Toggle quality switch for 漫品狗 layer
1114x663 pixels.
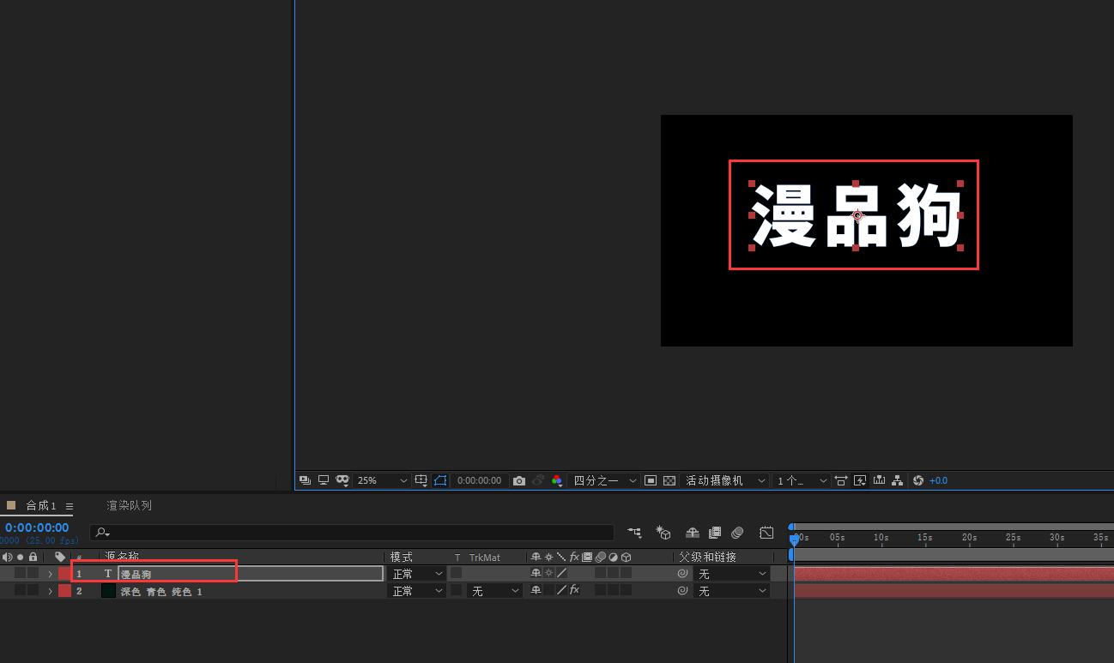coord(561,573)
